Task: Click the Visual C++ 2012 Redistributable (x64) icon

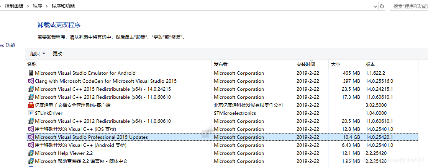Action: pyautogui.click(x=31, y=121)
